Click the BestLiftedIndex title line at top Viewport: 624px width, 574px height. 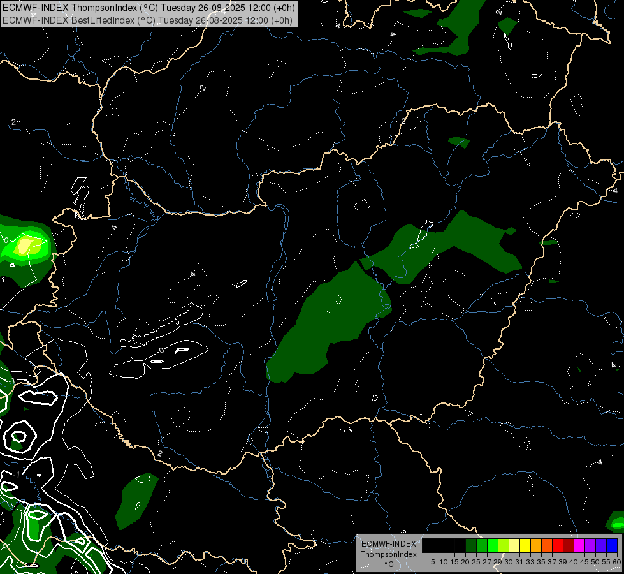[x=148, y=20]
